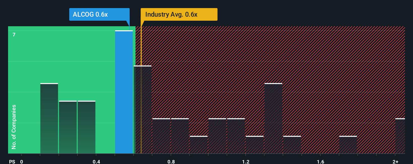Select the partially shown bar at 2+
413x164 pixels.
400,136
